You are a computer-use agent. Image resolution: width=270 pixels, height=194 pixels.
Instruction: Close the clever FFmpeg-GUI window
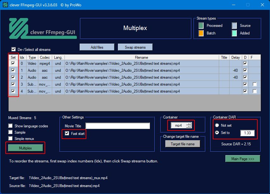pos(262,5)
